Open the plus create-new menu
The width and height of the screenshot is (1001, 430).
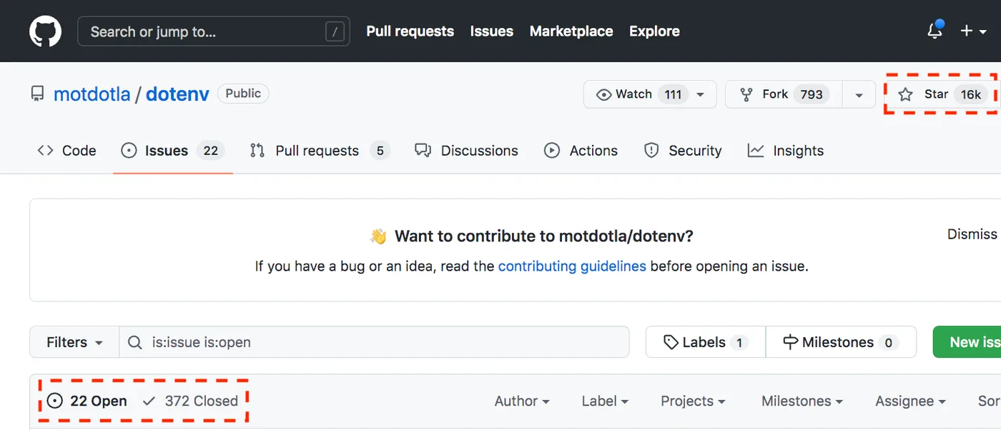tap(973, 31)
